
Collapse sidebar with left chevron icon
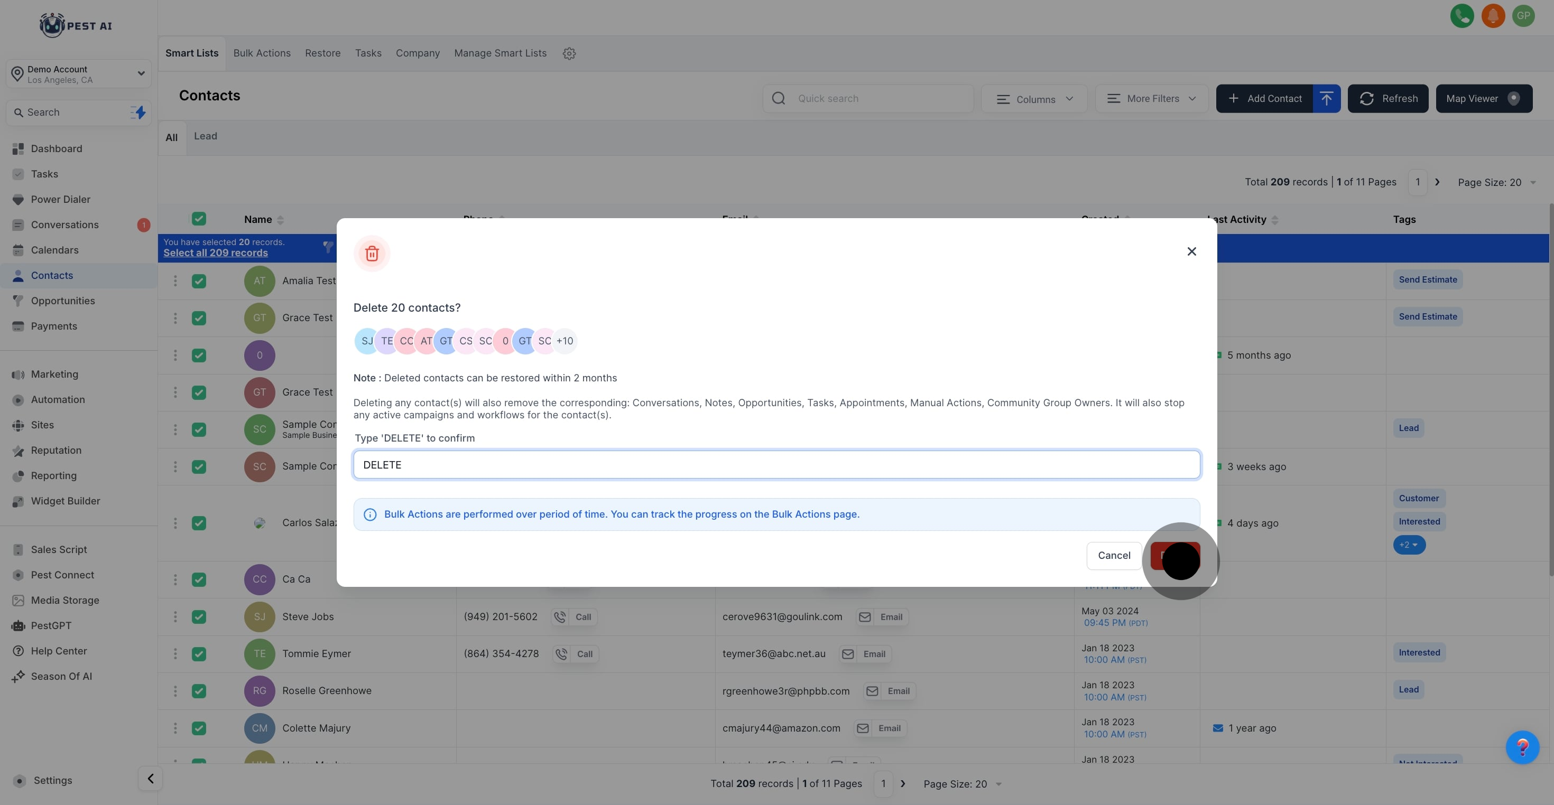tap(150, 779)
